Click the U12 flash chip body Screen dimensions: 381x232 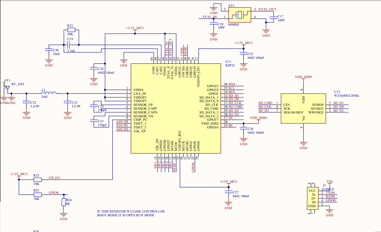pyautogui.click(x=303, y=108)
